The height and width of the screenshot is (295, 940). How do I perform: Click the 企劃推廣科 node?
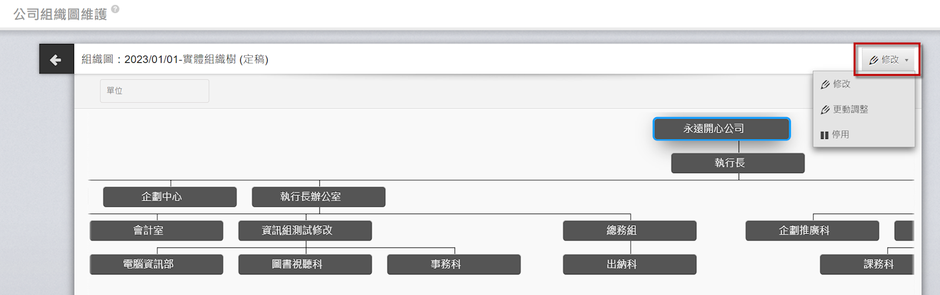(x=812, y=231)
